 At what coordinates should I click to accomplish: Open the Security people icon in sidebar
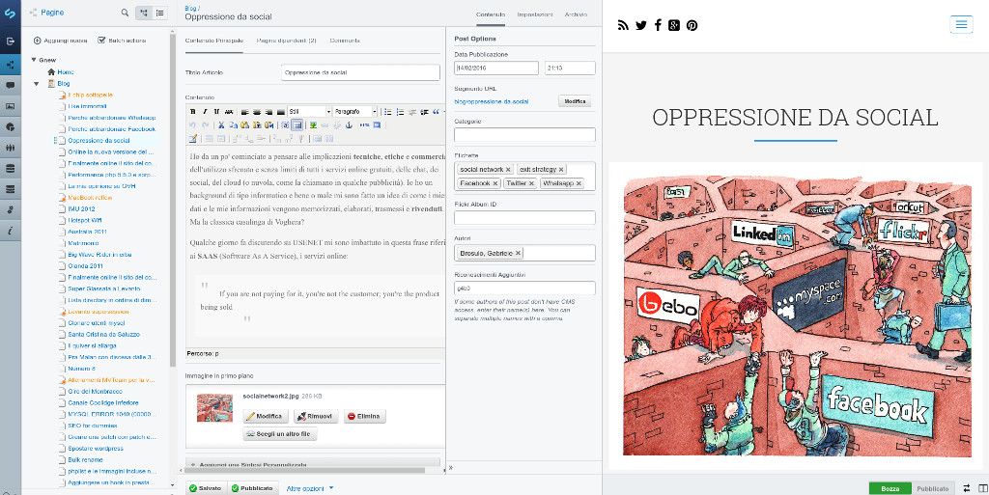tap(10, 148)
